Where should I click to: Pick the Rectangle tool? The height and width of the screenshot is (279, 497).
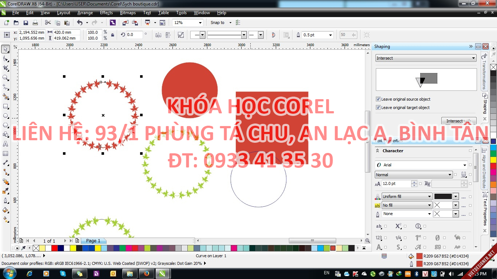pos(5,106)
